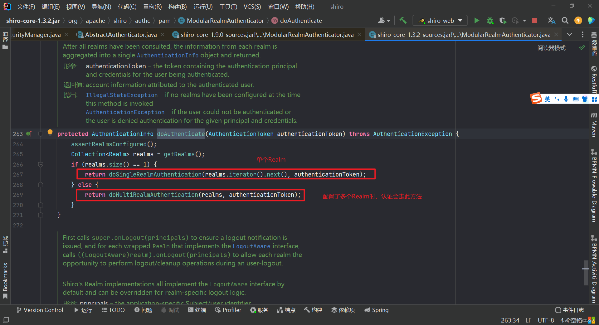
Task: Click LF line separator in status bar
Action: click(x=528, y=320)
